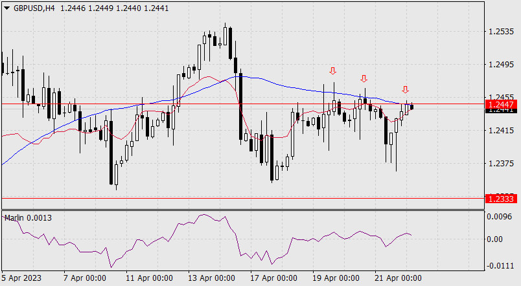Select the red 1.2333 price level tag
The width and height of the screenshot is (521, 286).
coord(502,199)
